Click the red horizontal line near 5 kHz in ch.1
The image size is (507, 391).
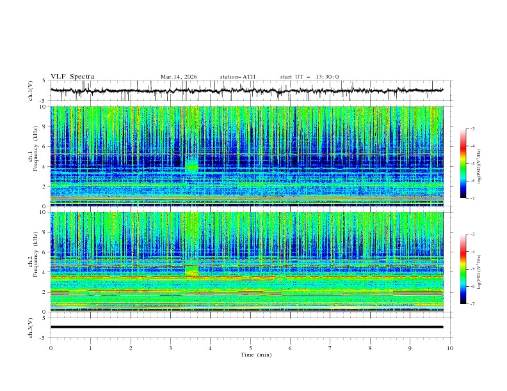point(246,155)
